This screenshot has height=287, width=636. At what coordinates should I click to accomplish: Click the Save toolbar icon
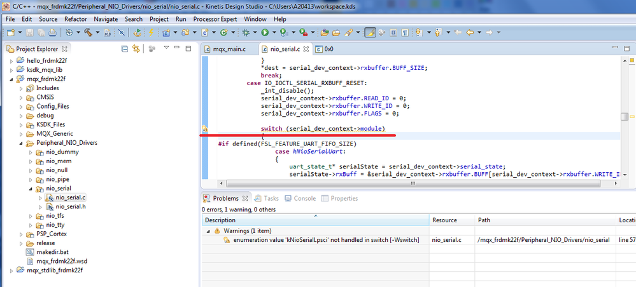(30, 32)
